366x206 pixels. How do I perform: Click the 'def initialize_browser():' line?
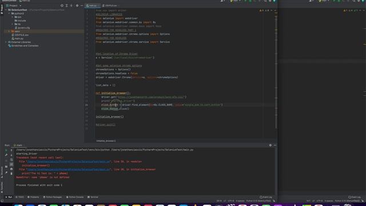coord(113,93)
